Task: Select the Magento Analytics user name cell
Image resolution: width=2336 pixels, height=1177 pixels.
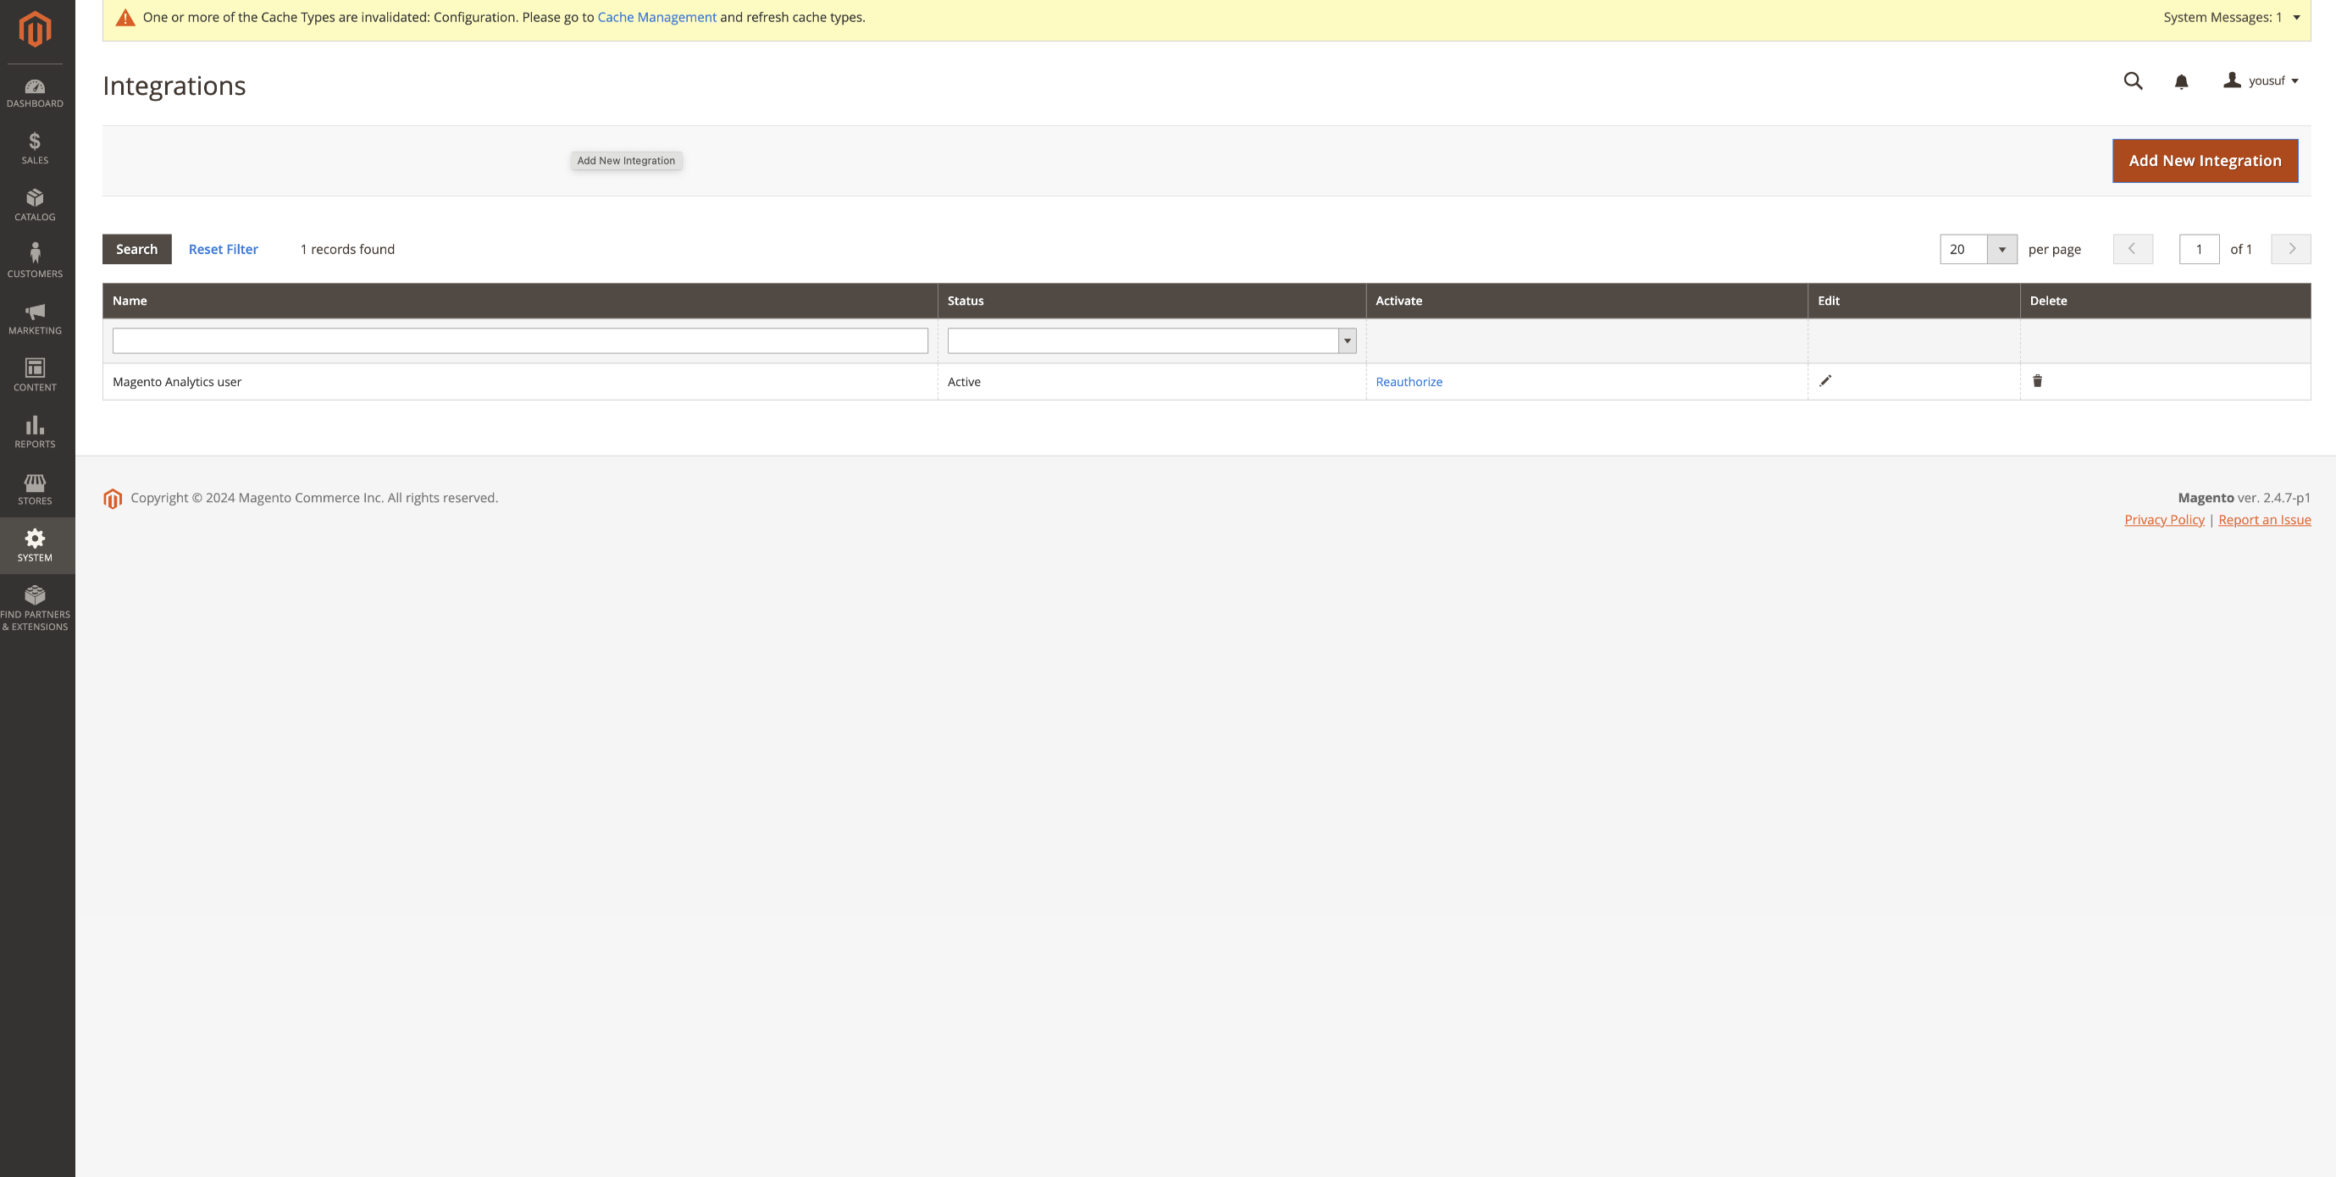Action: tap(519, 382)
